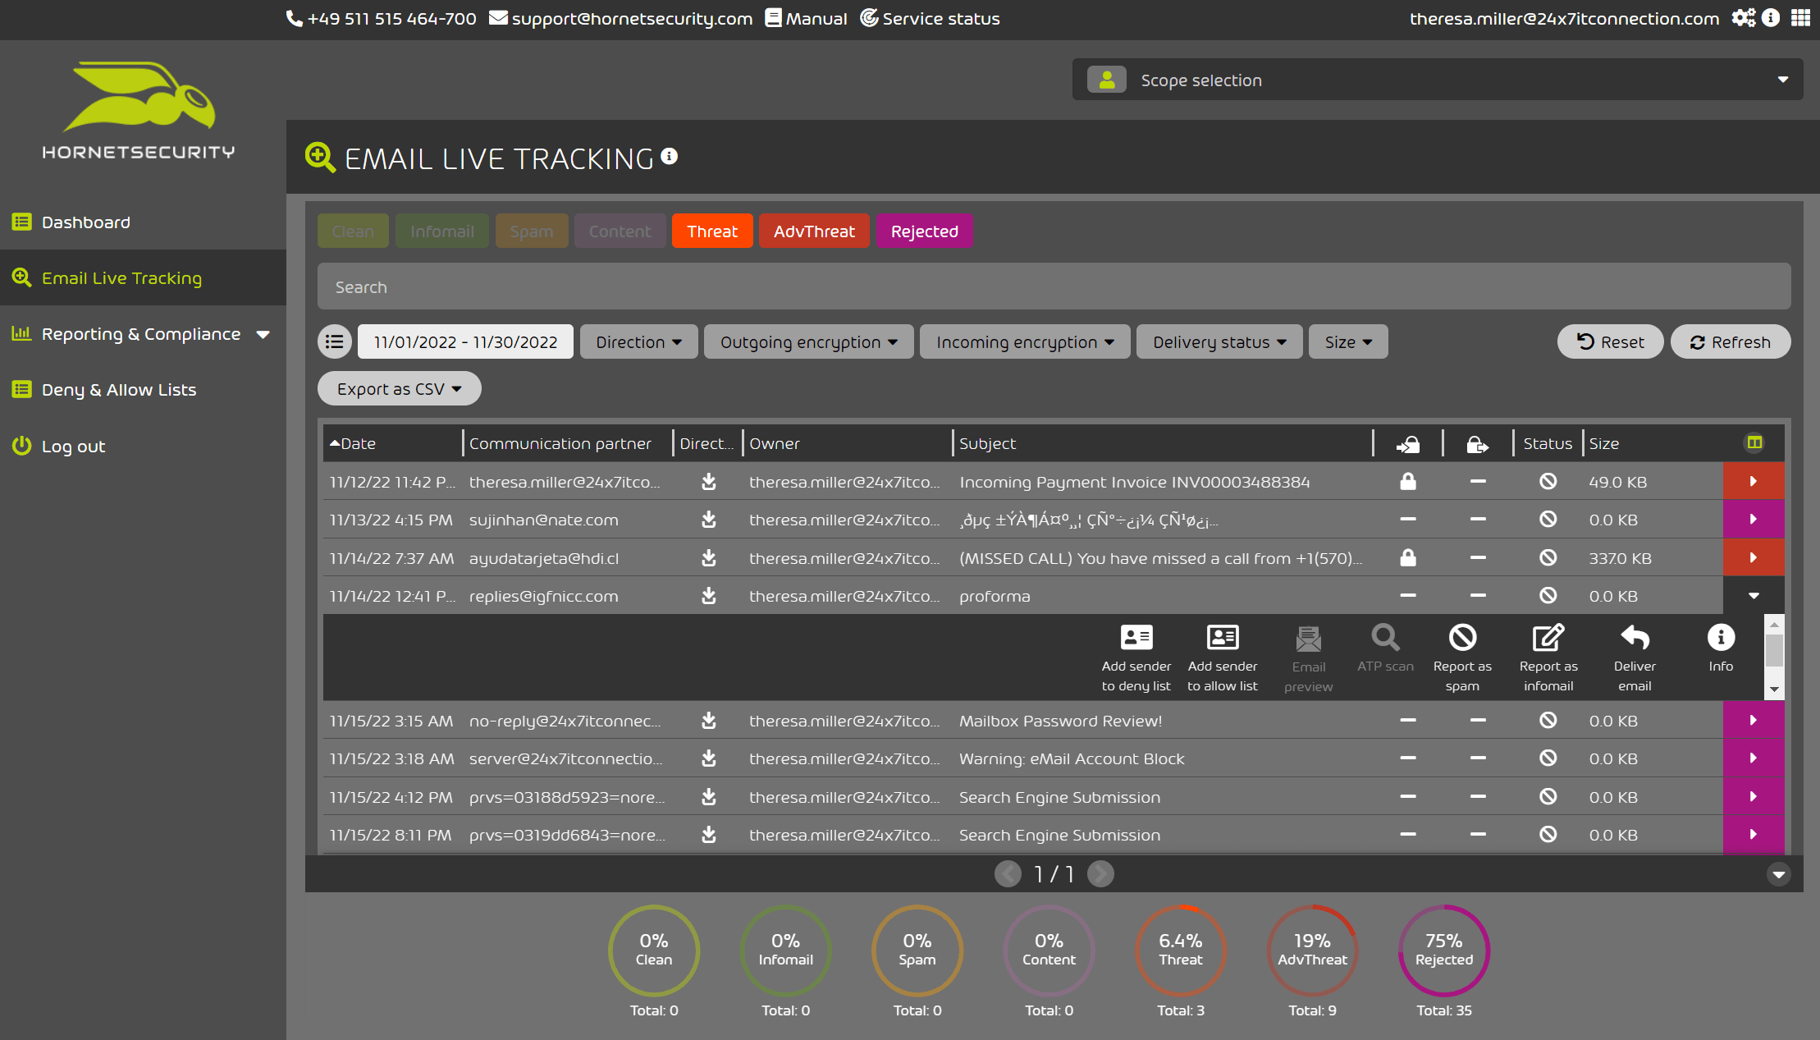Toggle the Threat filter
Image resolution: width=1820 pixels, height=1040 pixels.
tap(712, 231)
